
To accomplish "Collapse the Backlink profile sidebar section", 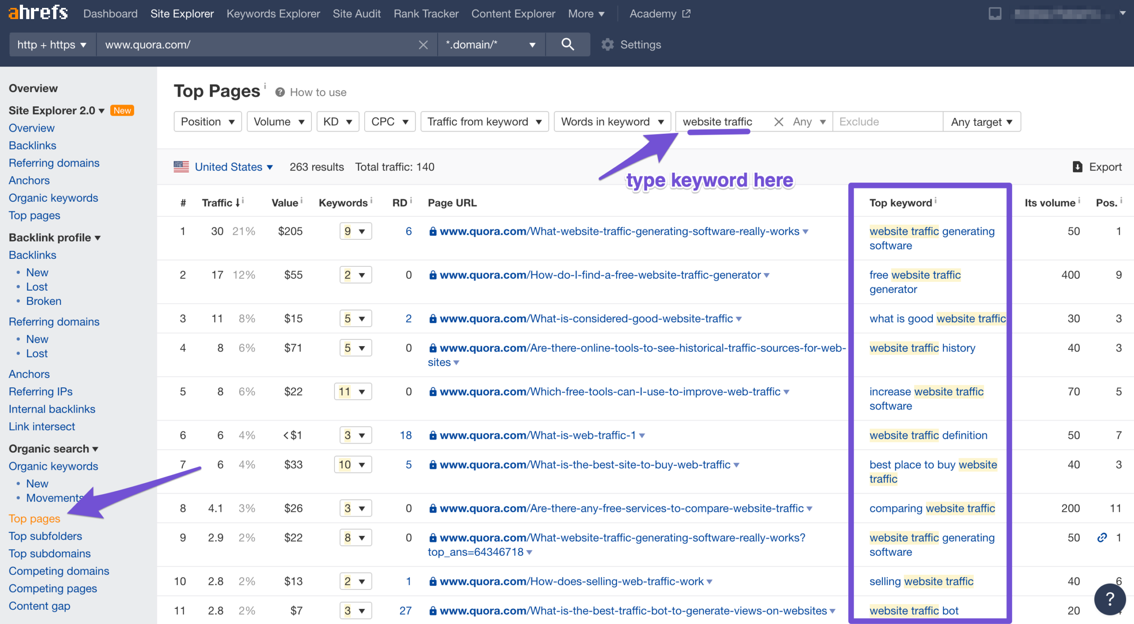I will coord(55,238).
